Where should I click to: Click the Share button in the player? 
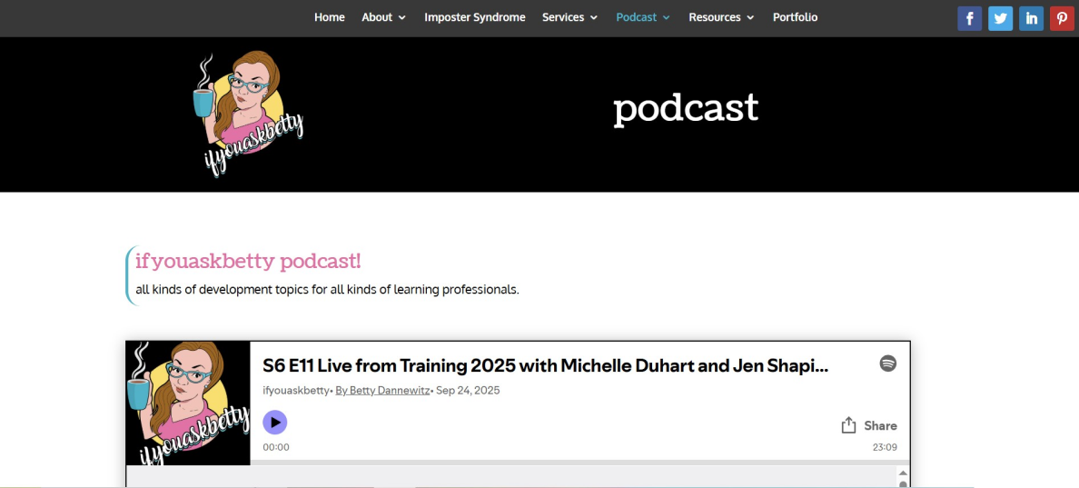tap(869, 425)
